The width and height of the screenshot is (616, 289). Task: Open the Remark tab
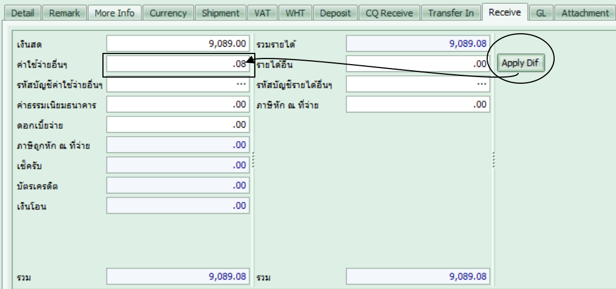coord(65,13)
